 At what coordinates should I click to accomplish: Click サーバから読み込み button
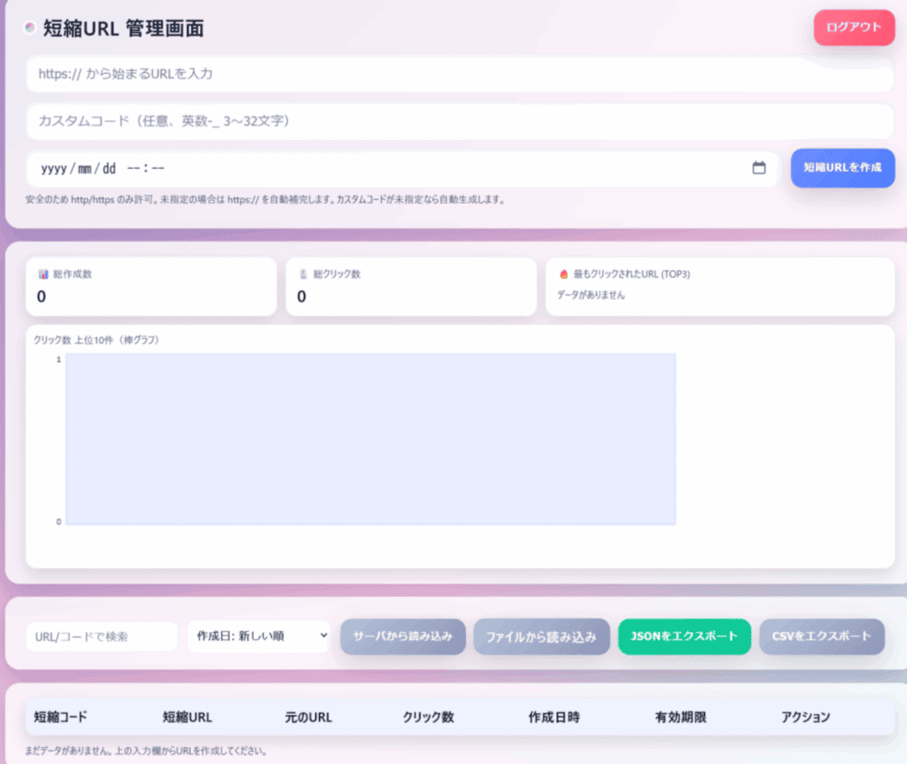point(402,636)
